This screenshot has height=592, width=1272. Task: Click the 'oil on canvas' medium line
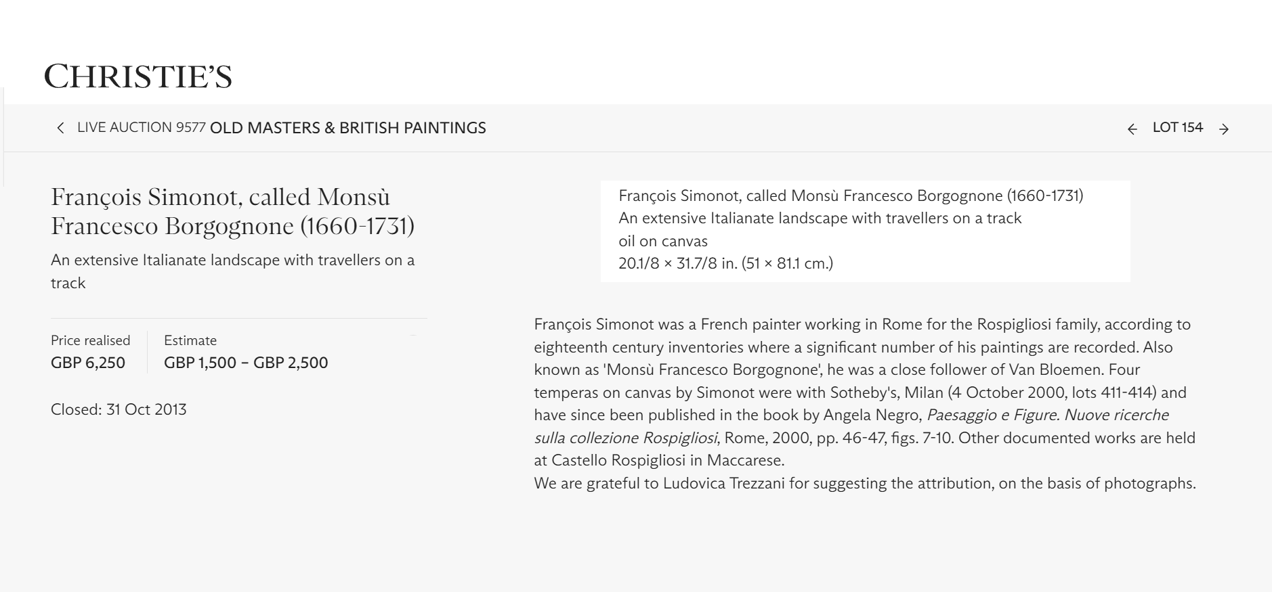tap(663, 241)
